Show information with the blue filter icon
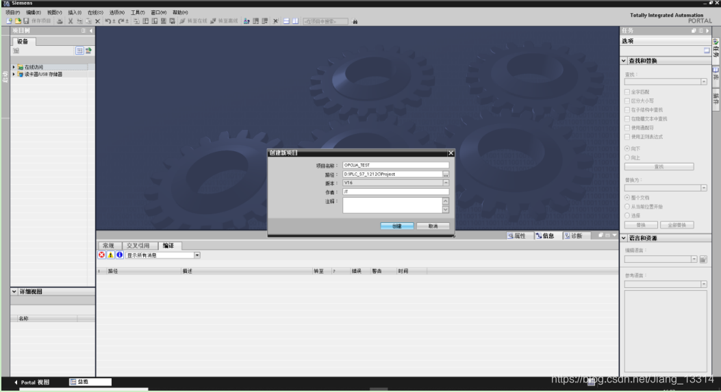This screenshot has height=392, width=721. click(x=120, y=255)
